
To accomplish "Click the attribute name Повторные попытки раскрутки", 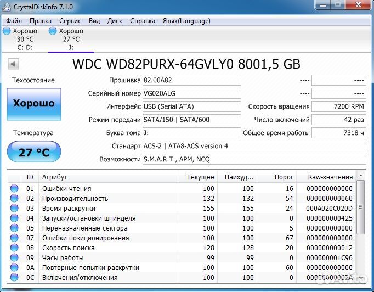I will click(x=90, y=268).
